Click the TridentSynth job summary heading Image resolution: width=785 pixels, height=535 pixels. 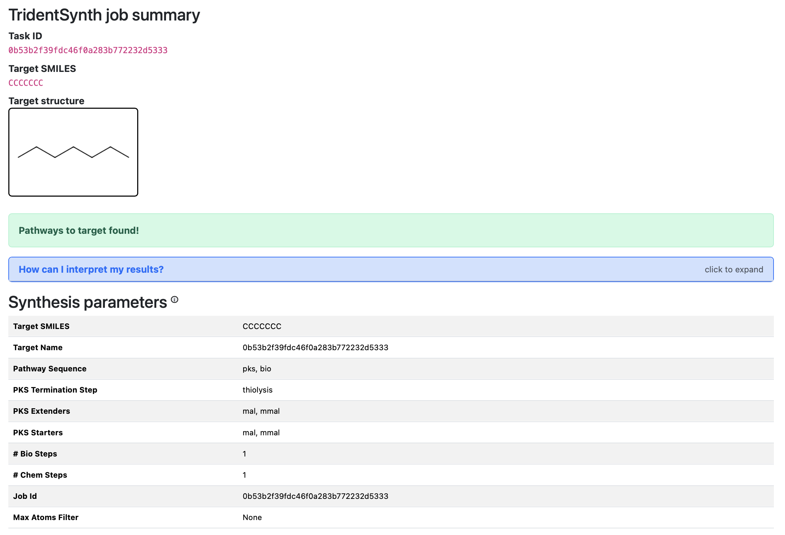tap(104, 15)
